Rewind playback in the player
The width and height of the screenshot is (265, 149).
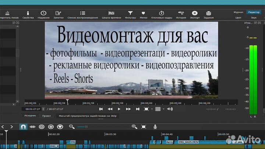click(x=110, y=109)
